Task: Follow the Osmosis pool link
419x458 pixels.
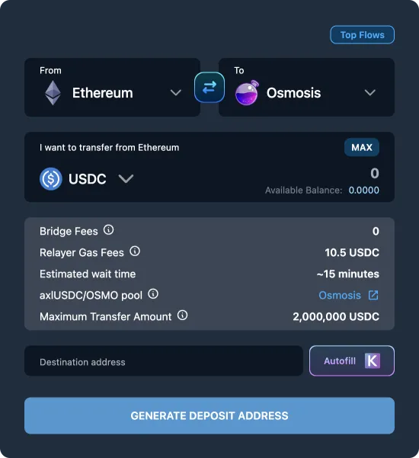Action: point(340,296)
